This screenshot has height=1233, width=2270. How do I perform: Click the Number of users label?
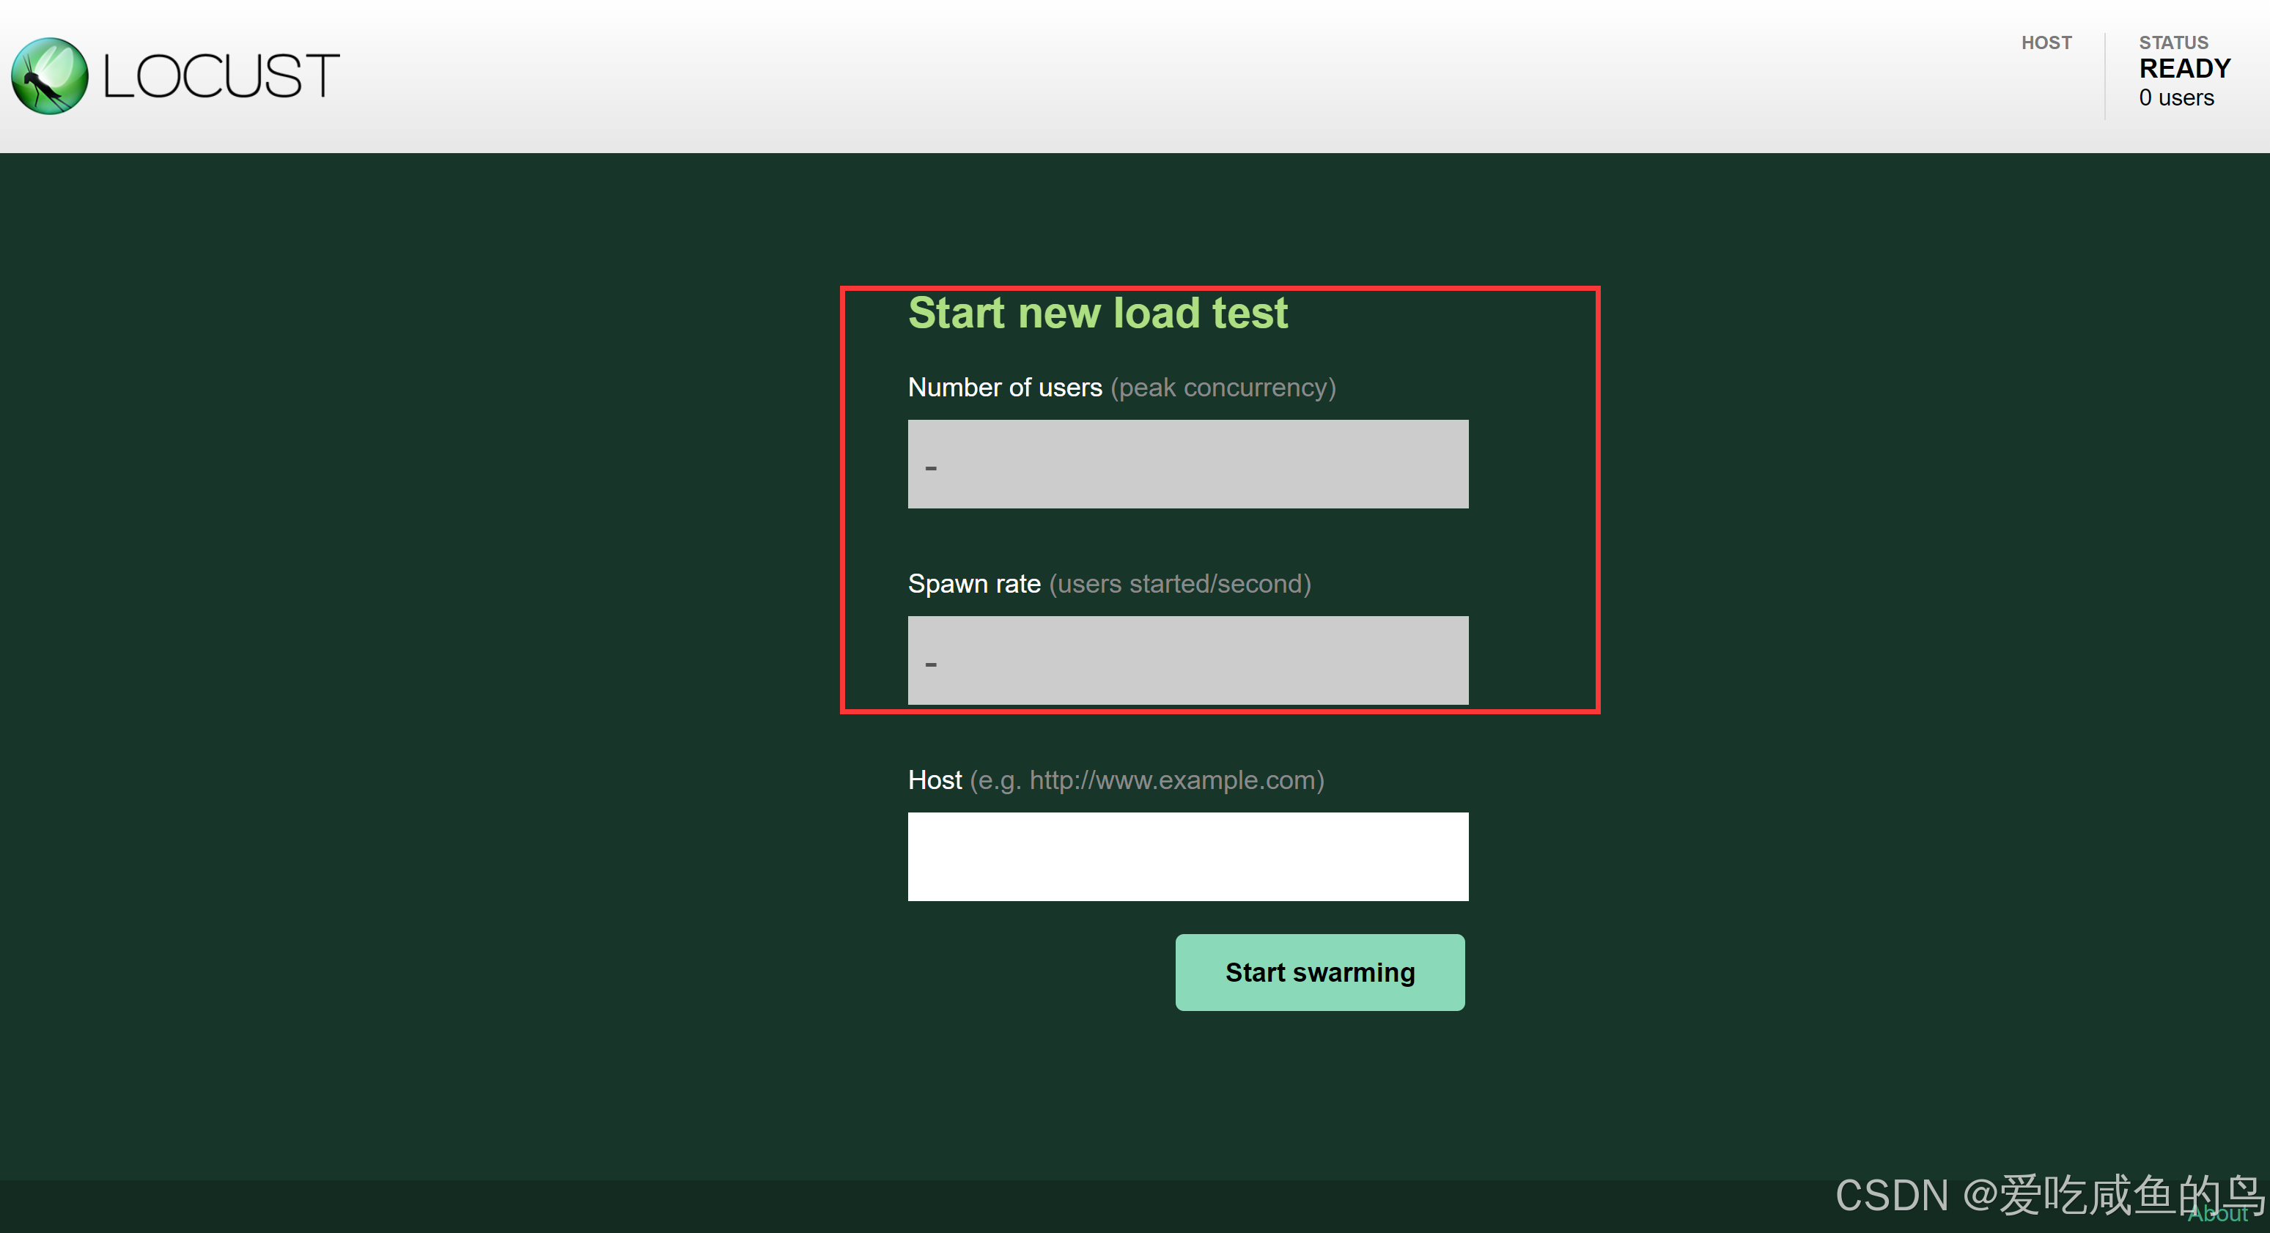(x=1005, y=388)
